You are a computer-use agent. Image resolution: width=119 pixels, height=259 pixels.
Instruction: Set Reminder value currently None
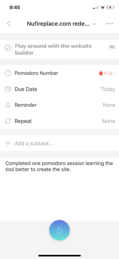click(x=109, y=105)
